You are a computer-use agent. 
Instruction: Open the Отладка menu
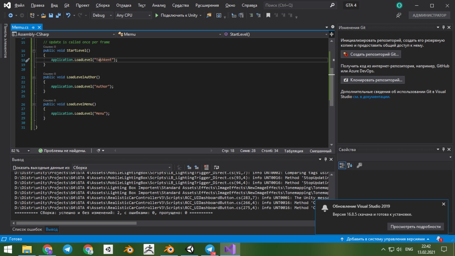(123, 5)
